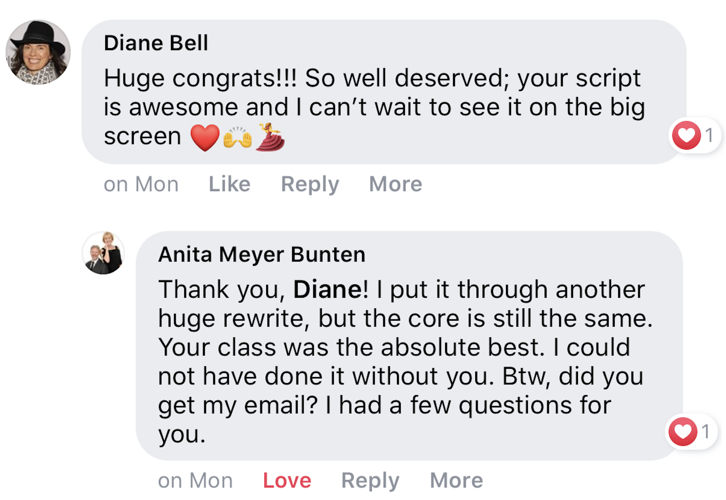Remove the Love reaction from Anita's reply

tap(287, 480)
